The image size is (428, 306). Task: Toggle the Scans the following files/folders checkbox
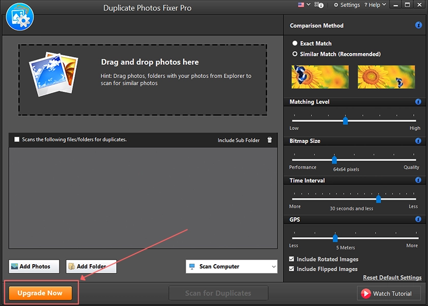(x=17, y=139)
